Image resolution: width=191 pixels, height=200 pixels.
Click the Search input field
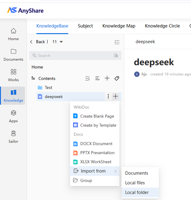click(x=75, y=55)
